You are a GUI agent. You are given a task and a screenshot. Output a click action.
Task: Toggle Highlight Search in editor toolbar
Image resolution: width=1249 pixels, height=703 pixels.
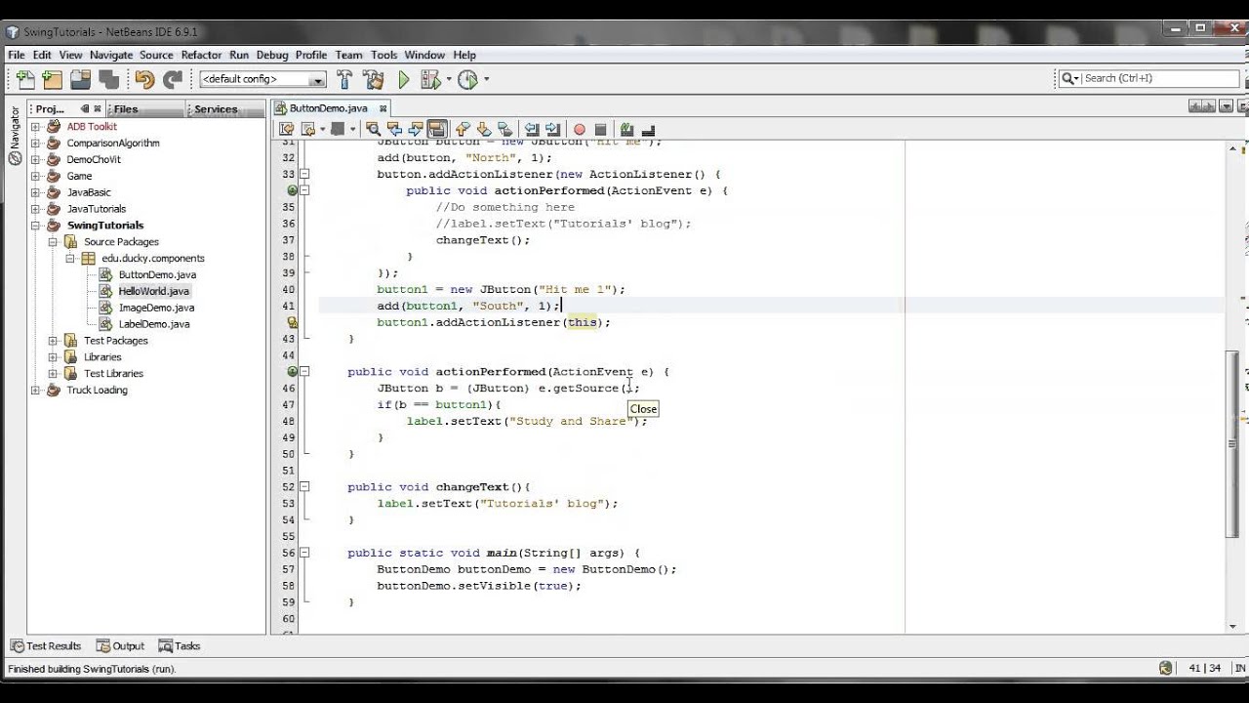pos(437,129)
